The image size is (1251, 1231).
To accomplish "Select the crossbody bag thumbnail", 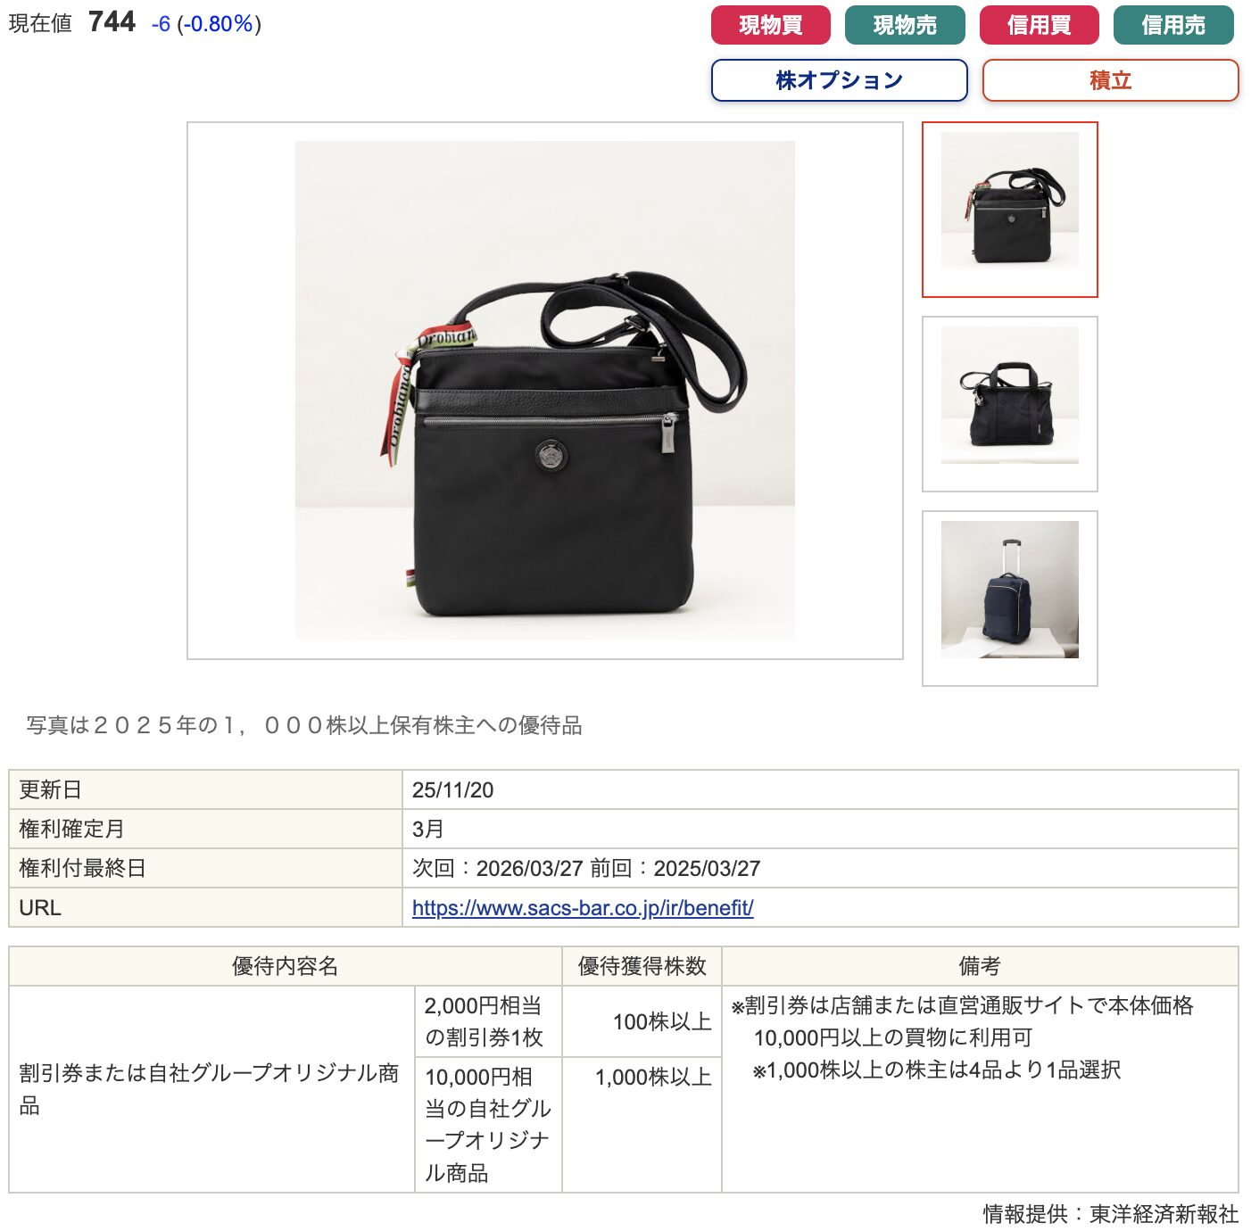I will point(1009,210).
